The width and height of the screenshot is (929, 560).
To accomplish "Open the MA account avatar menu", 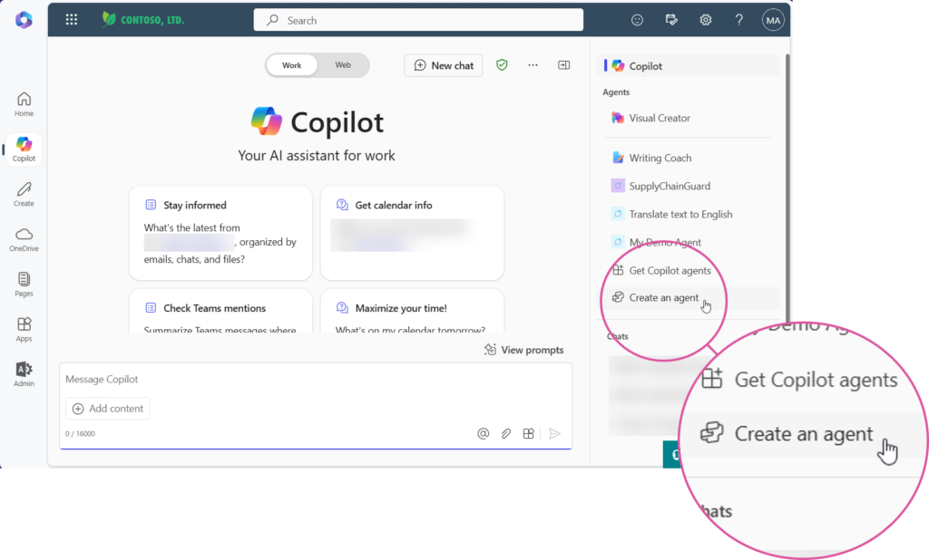I will (773, 20).
